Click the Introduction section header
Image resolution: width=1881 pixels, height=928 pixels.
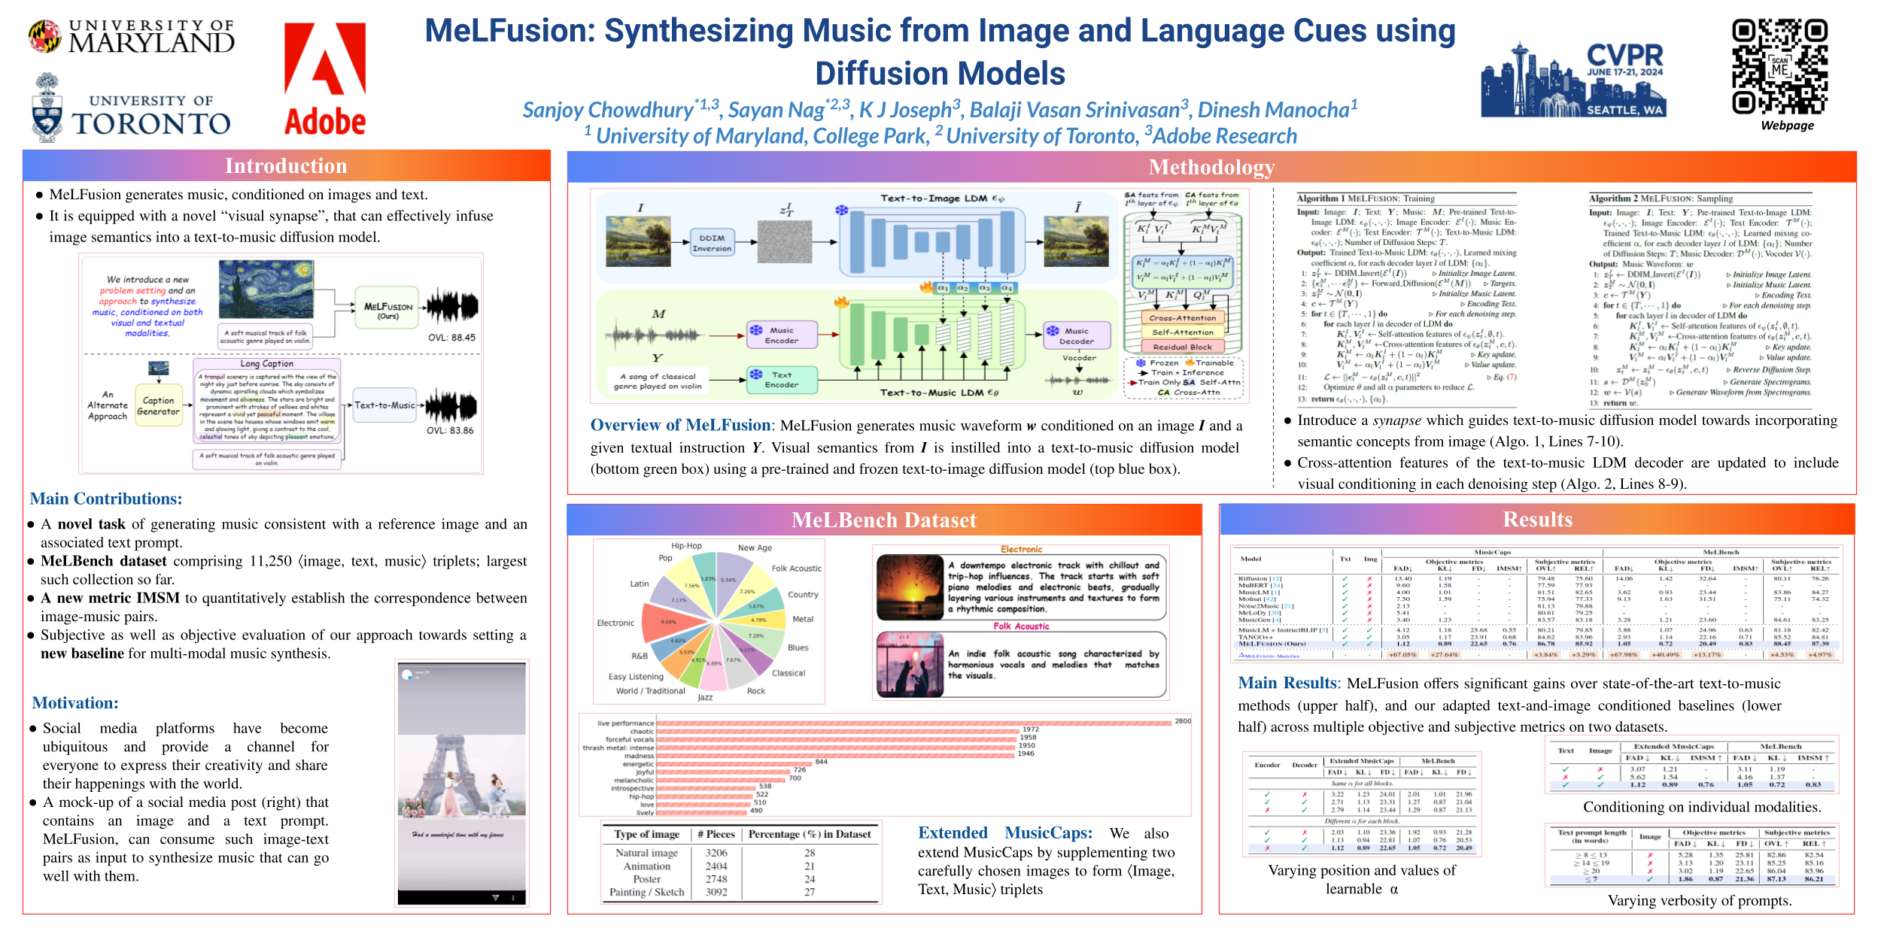[286, 165]
